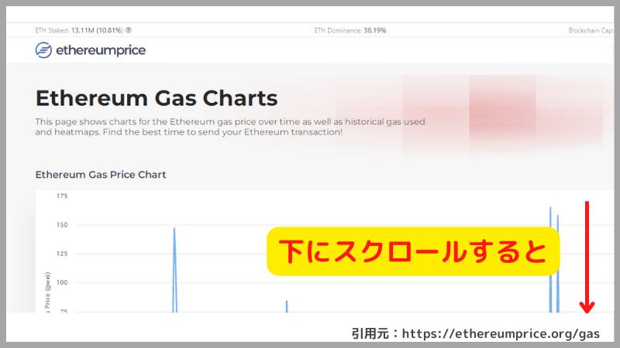Click the Ethereum Gas Price Chart title
This screenshot has width=620, height=348.
click(101, 175)
